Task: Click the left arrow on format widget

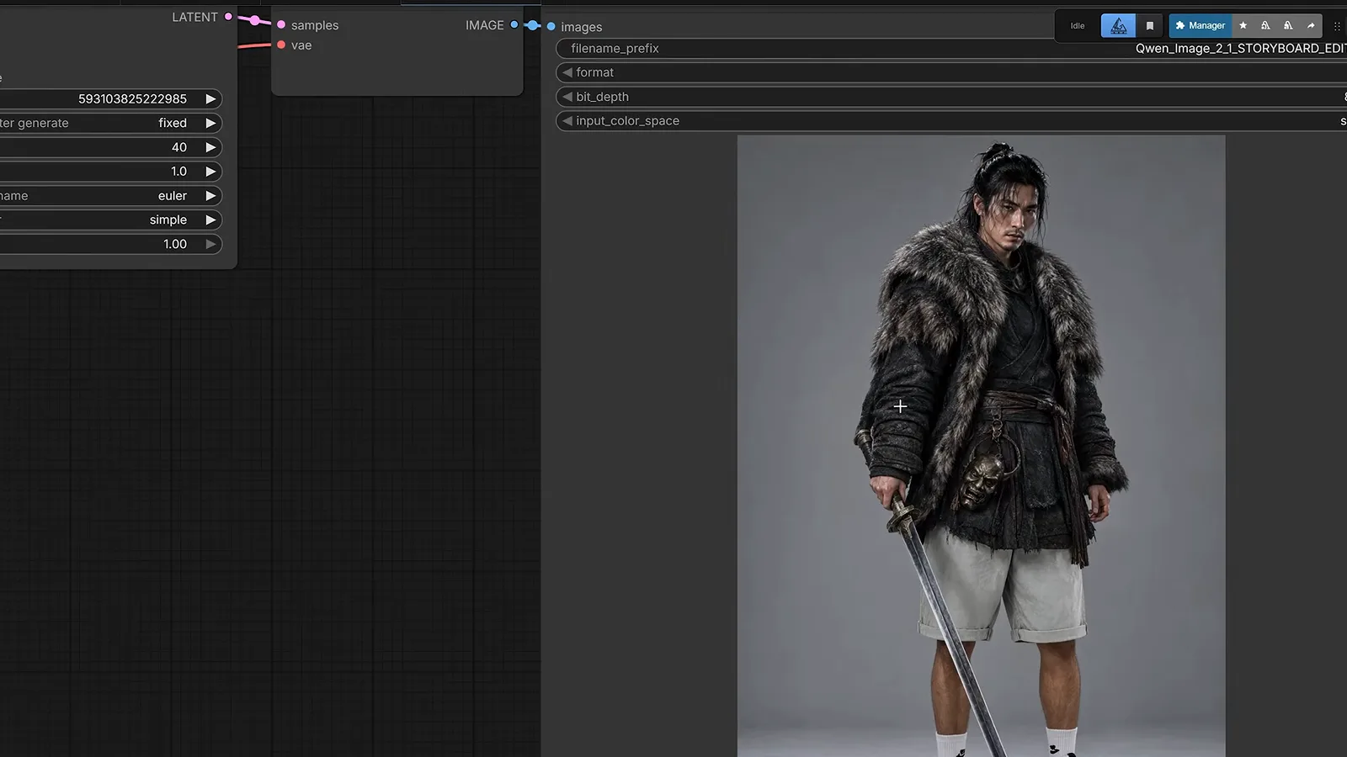Action: 567,72
